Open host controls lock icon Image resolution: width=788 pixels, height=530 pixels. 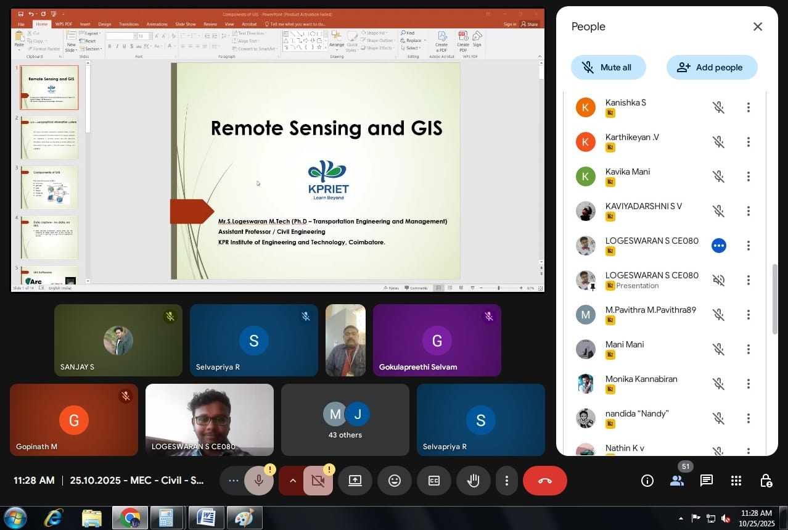765,481
